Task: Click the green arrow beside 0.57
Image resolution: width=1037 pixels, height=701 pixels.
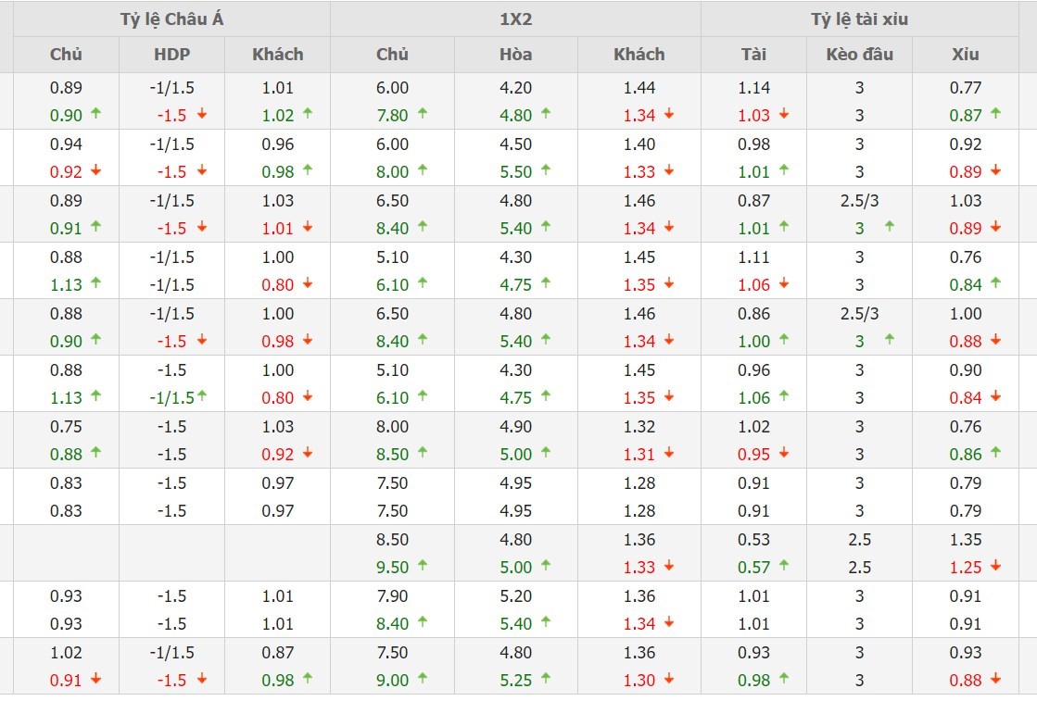Action: pyautogui.click(x=784, y=567)
